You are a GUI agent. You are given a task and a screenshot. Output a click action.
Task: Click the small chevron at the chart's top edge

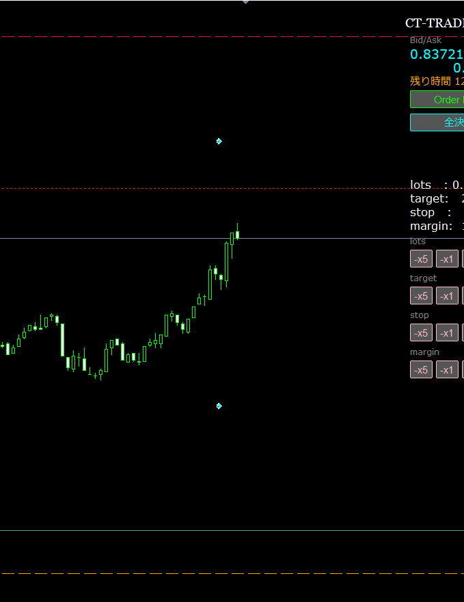pyautogui.click(x=246, y=2)
